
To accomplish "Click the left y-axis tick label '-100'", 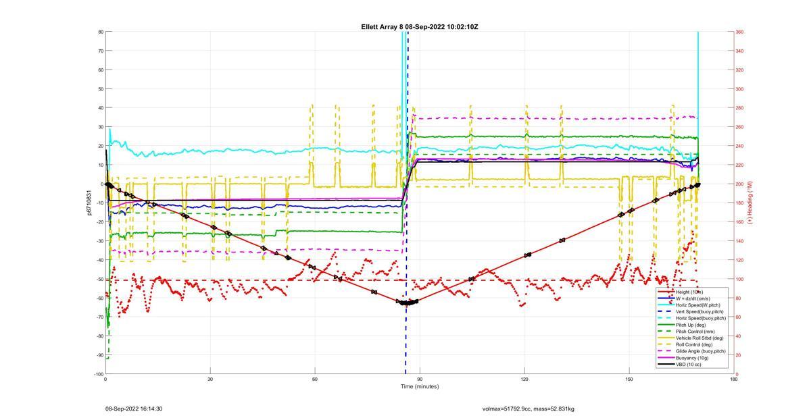I will [x=98, y=374].
